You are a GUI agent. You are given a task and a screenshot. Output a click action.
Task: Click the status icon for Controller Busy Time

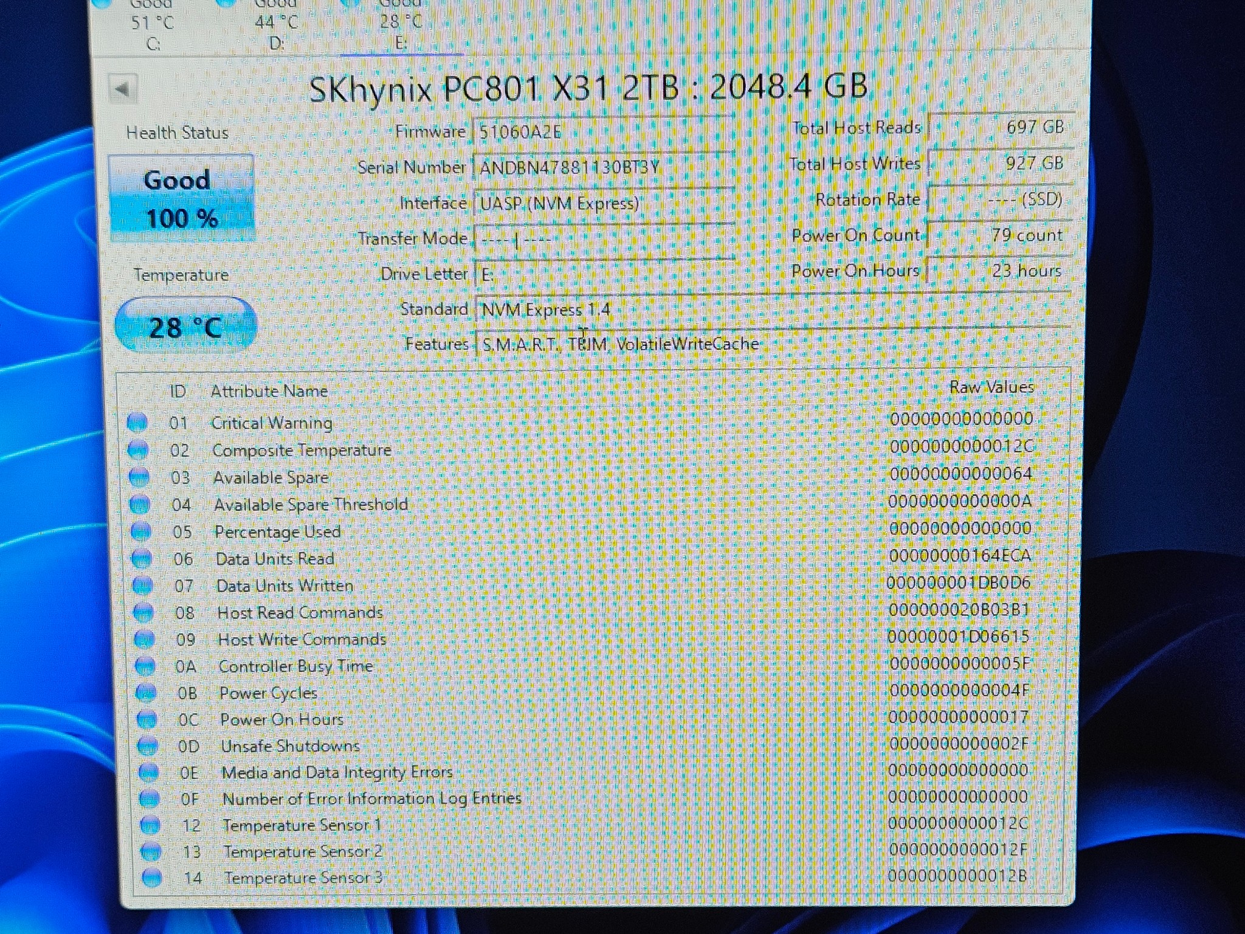point(145,666)
